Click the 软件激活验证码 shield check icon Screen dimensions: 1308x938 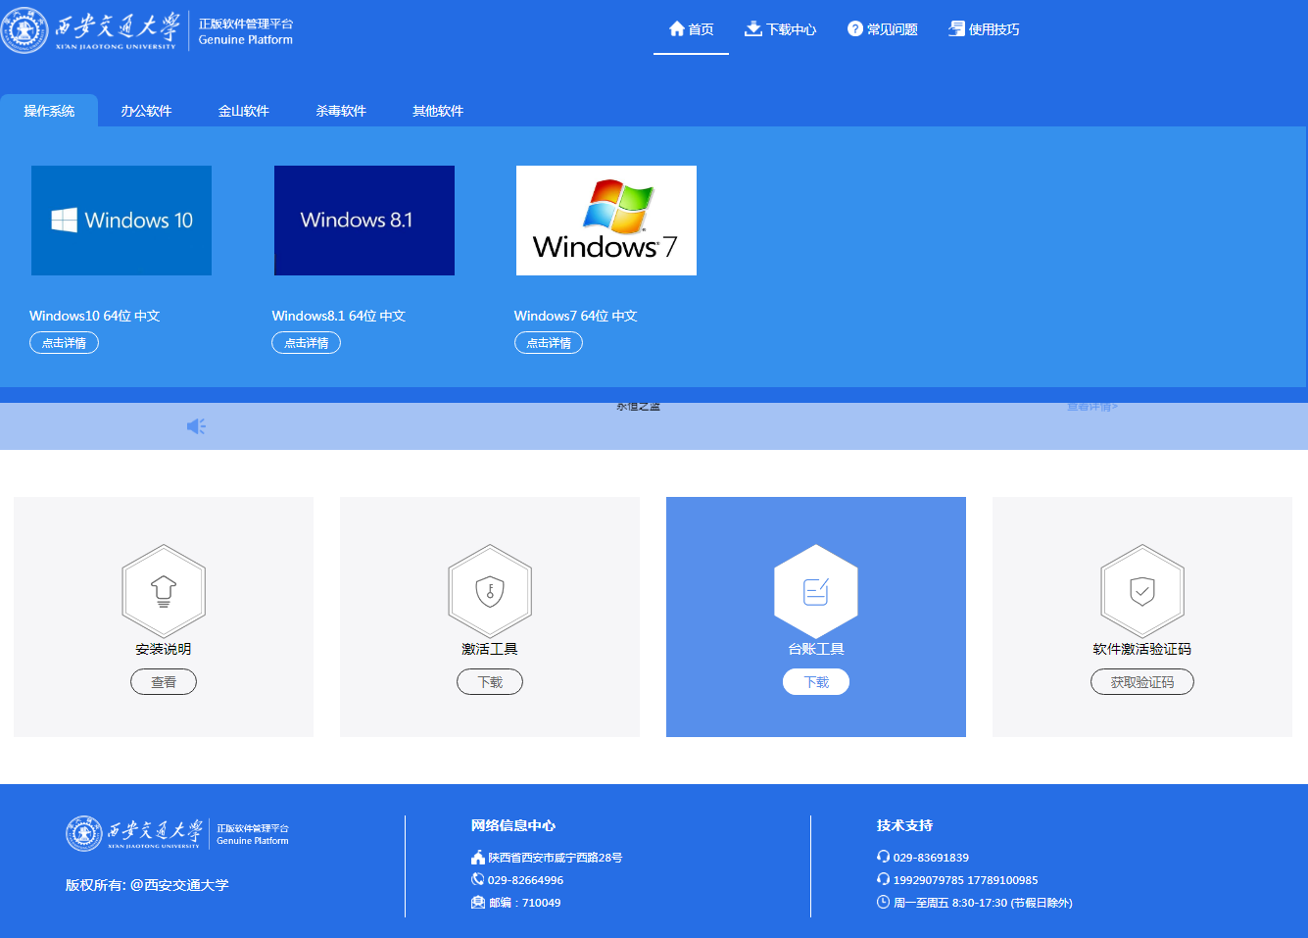(1142, 591)
